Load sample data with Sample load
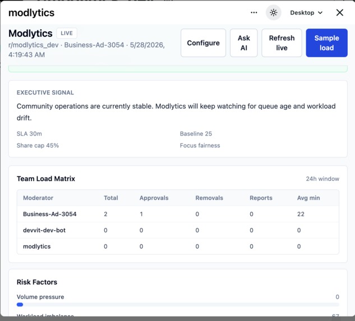 [327, 43]
